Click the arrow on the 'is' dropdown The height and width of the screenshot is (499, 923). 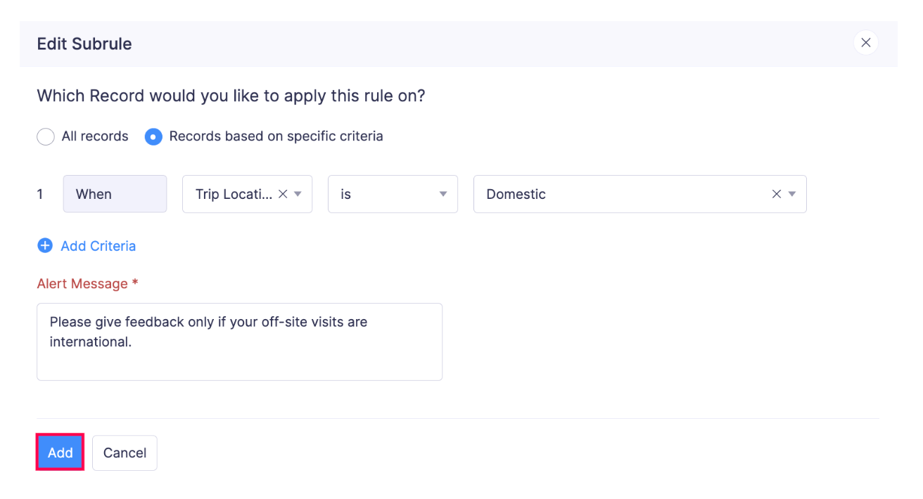point(443,194)
